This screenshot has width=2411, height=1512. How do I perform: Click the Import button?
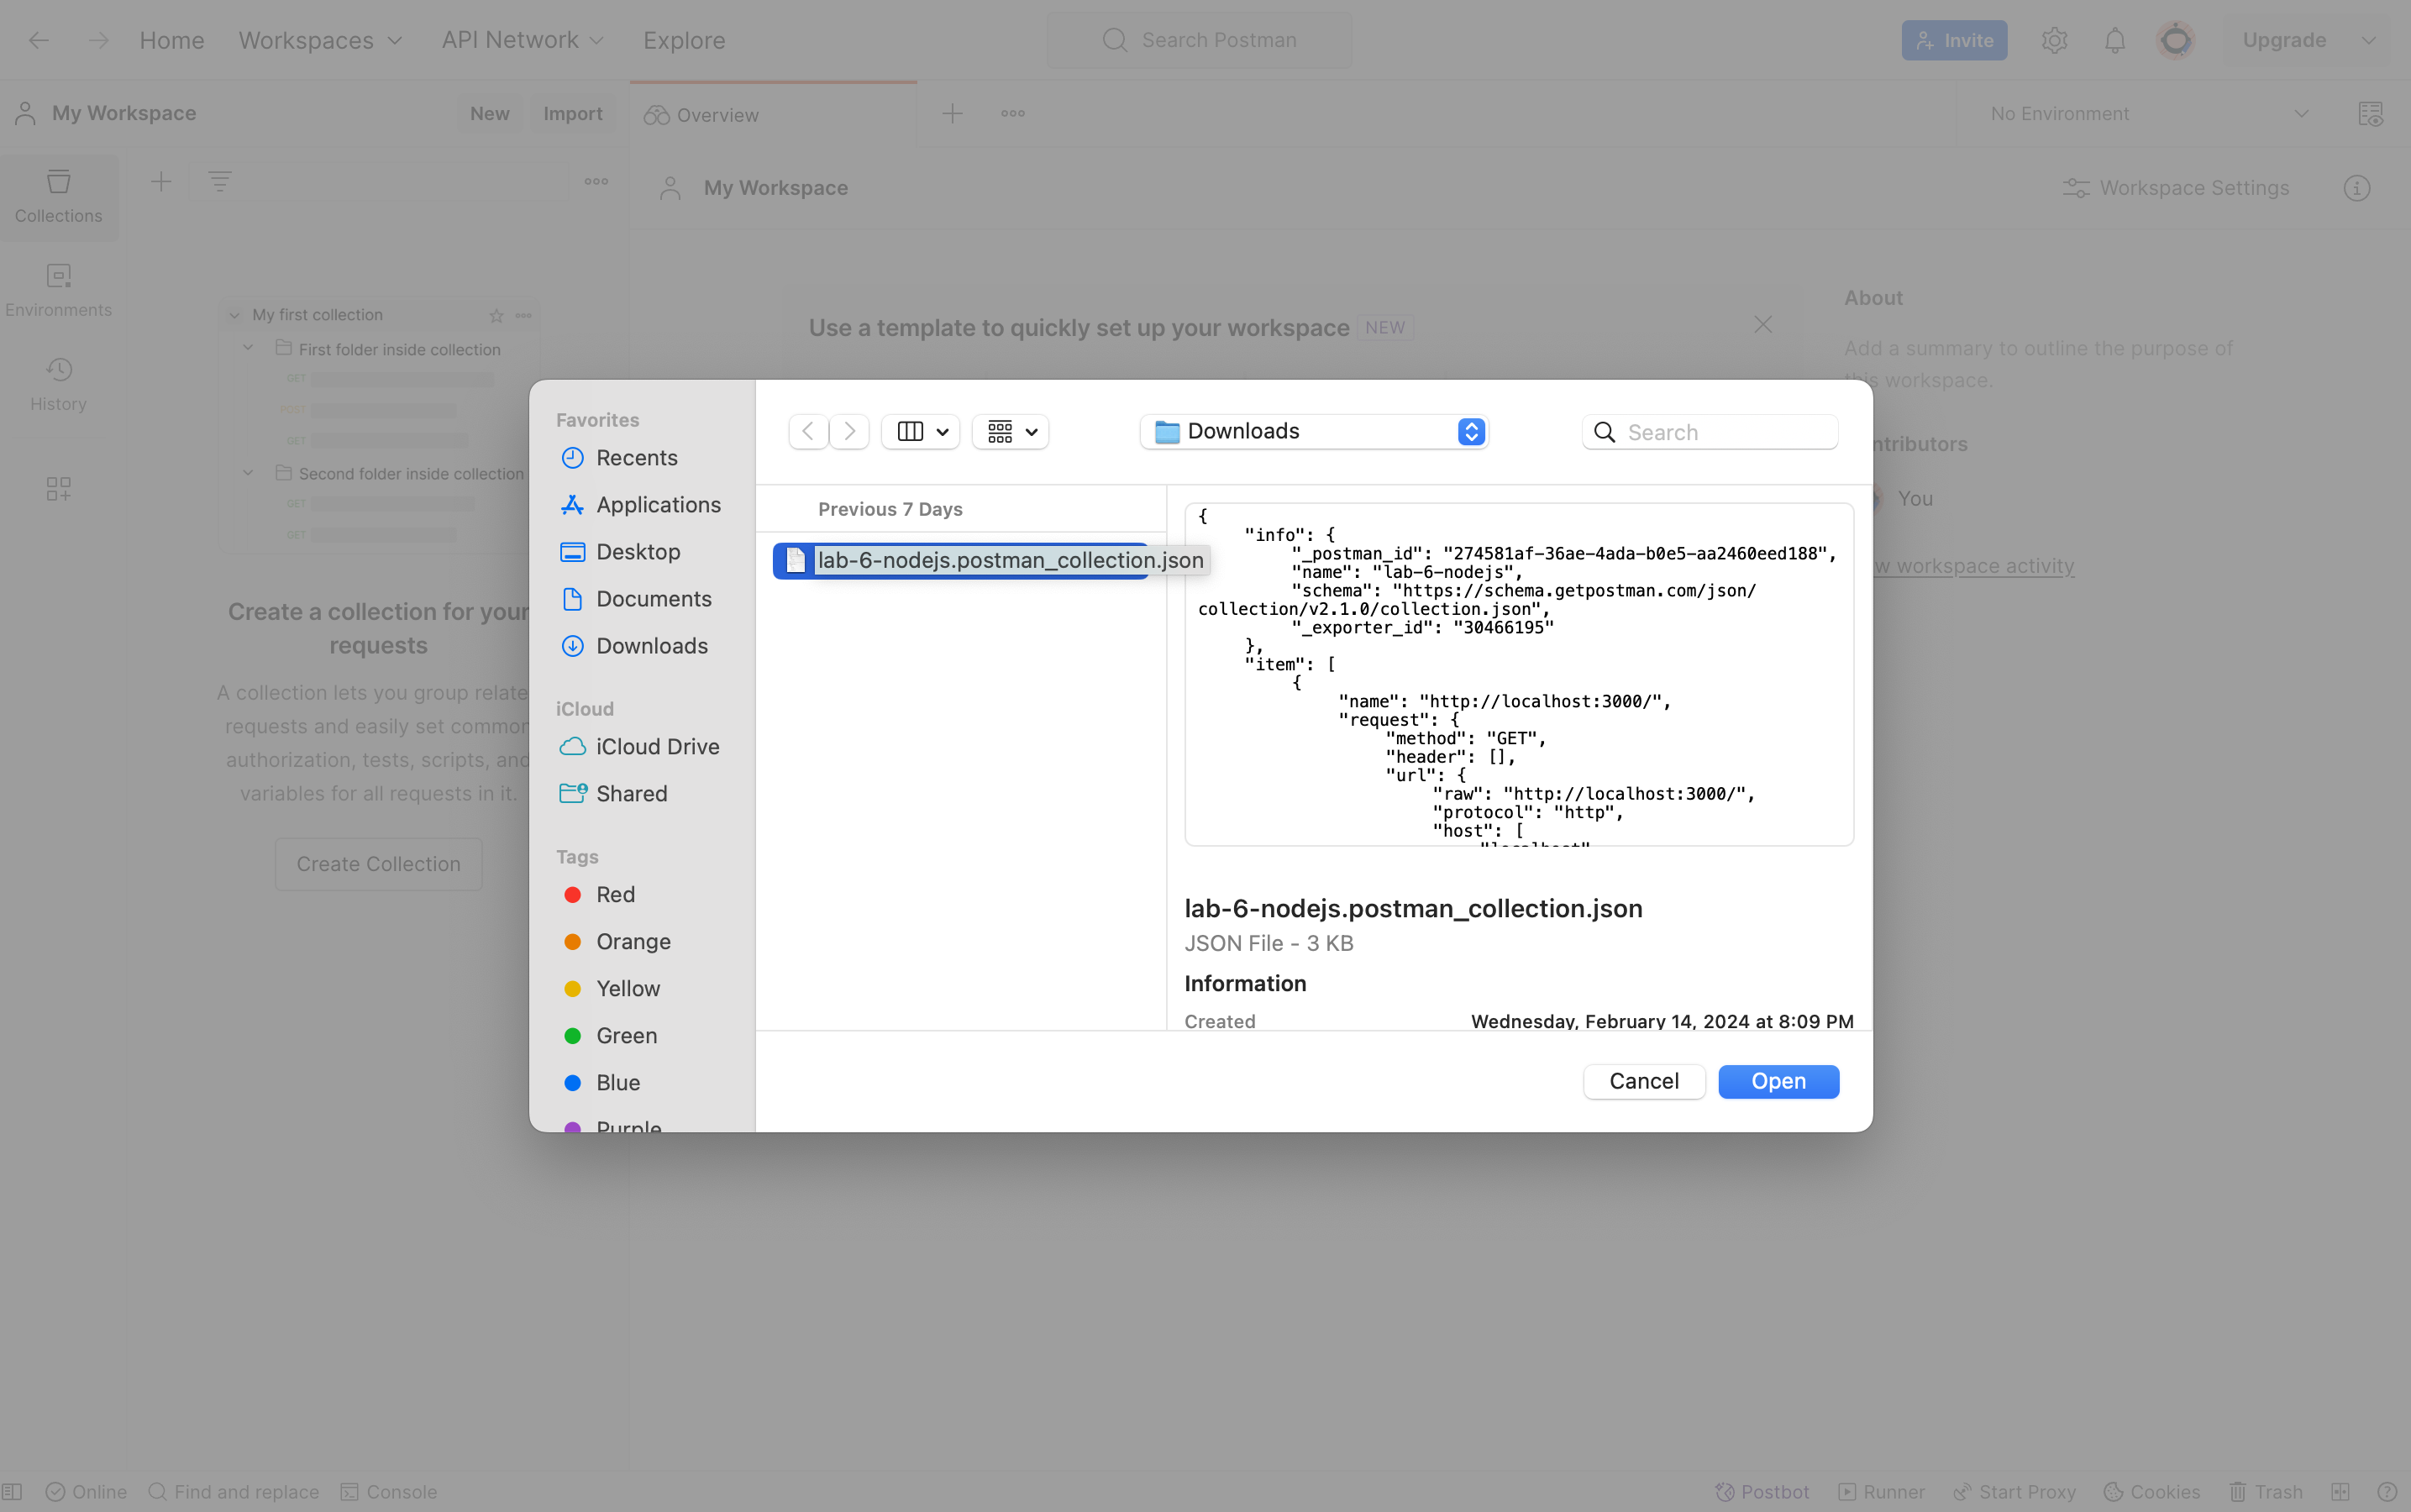tap(573, 113)
